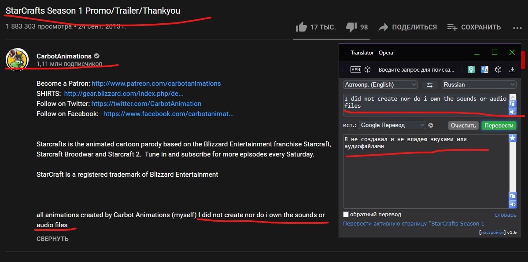Image resolution: width=528 pixels, height=262 pixels.
Task: Click the Введите запрос для поиска address field
Action: point(417,70)
